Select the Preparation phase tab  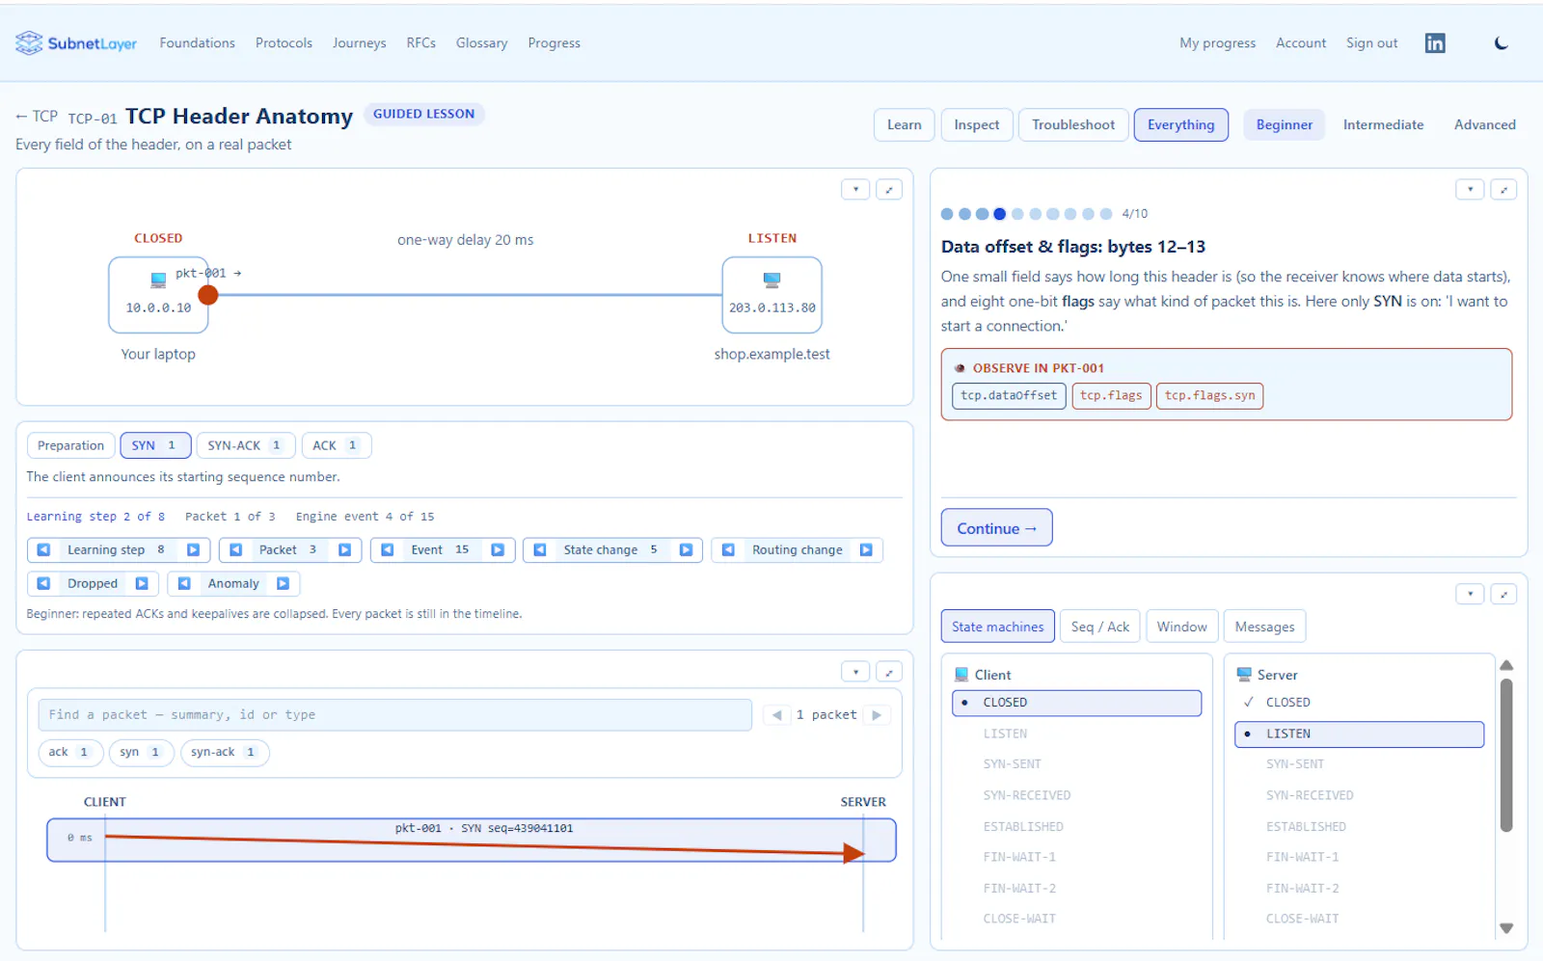(x=70, y=445)
